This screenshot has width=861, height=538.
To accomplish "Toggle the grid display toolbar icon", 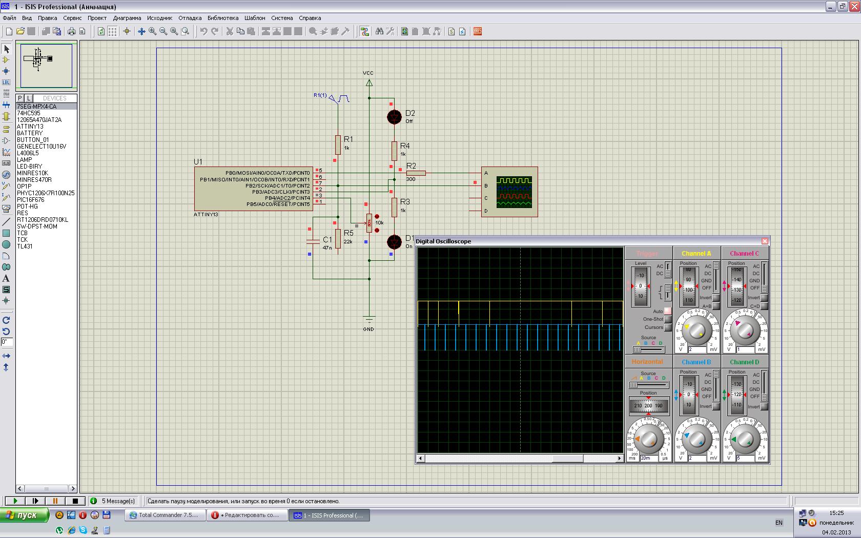I will click(x=112, y=31).
